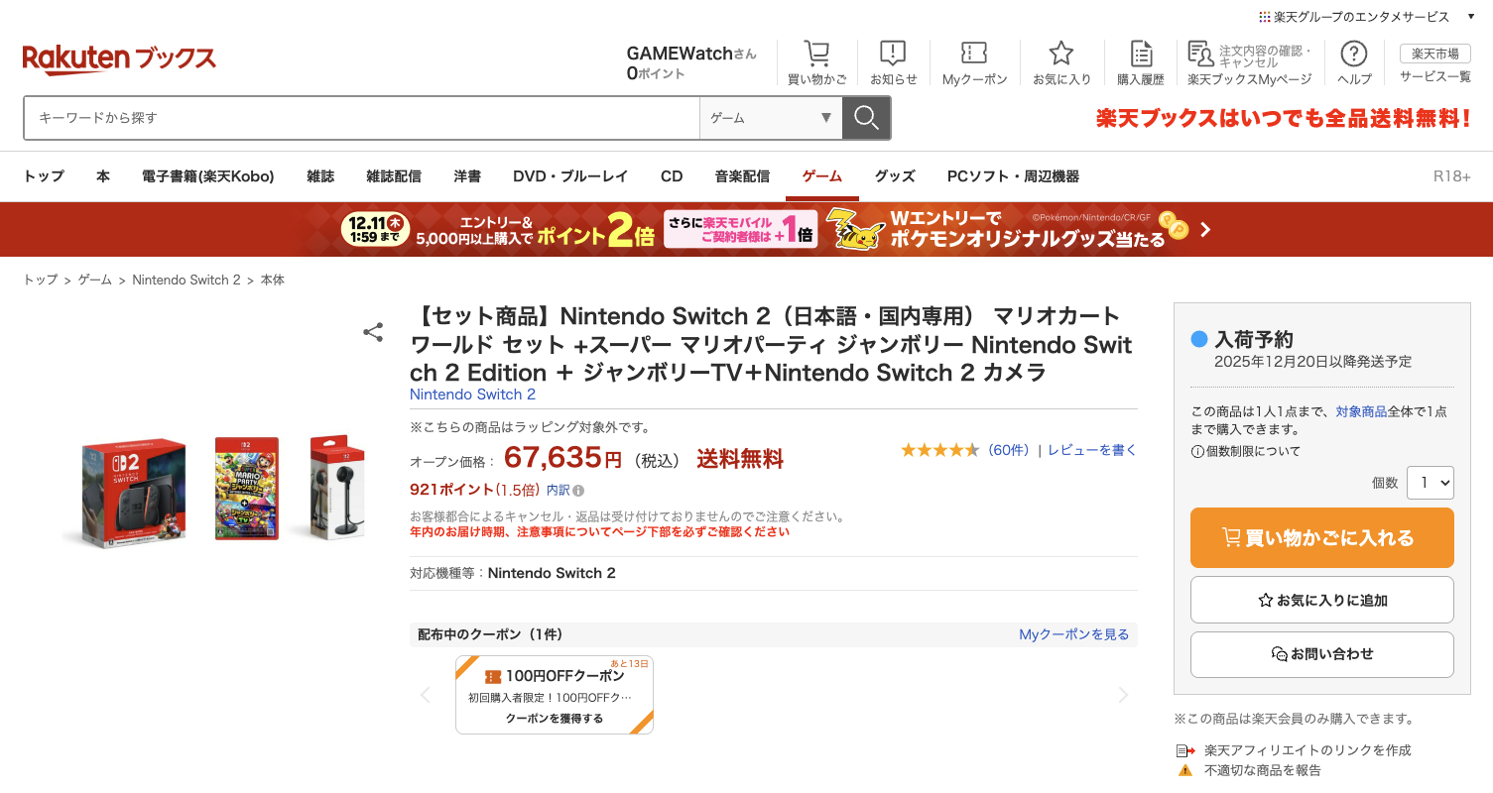Click お気に入りに追加 button

point(1322,601)
